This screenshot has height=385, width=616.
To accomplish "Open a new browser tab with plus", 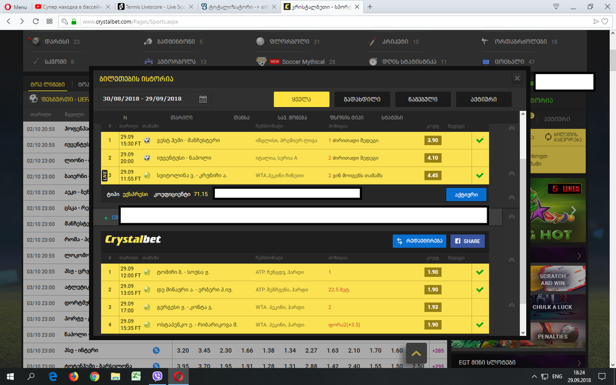I will 370,7.
